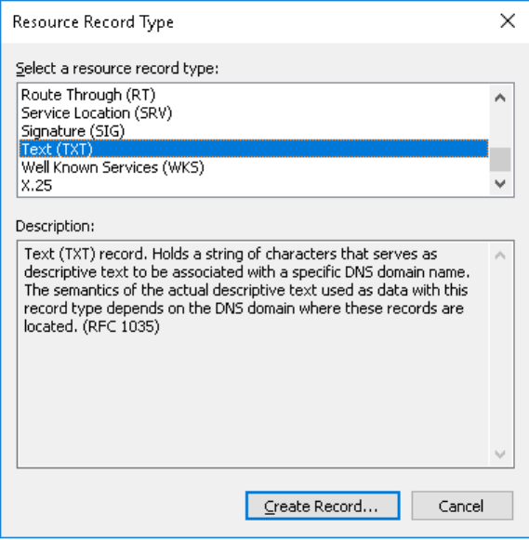Click the RFC 1035 text in description

click(121, 326)
